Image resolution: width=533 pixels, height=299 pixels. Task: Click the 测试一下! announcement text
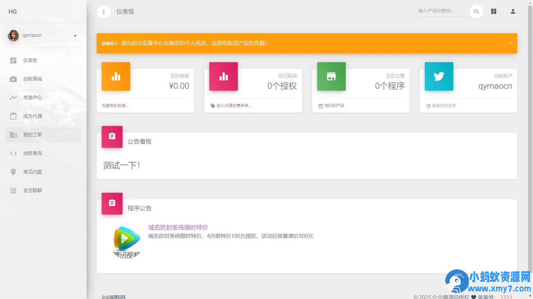[x=121, y=165]
